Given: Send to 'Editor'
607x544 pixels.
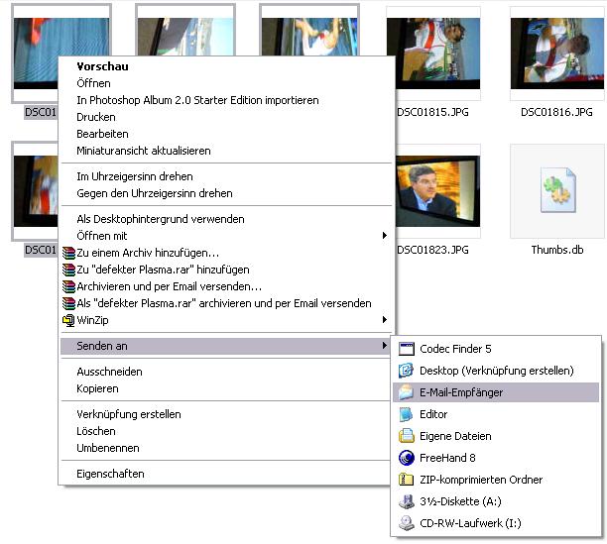Looking at the screenshot, I should (496, 414).
